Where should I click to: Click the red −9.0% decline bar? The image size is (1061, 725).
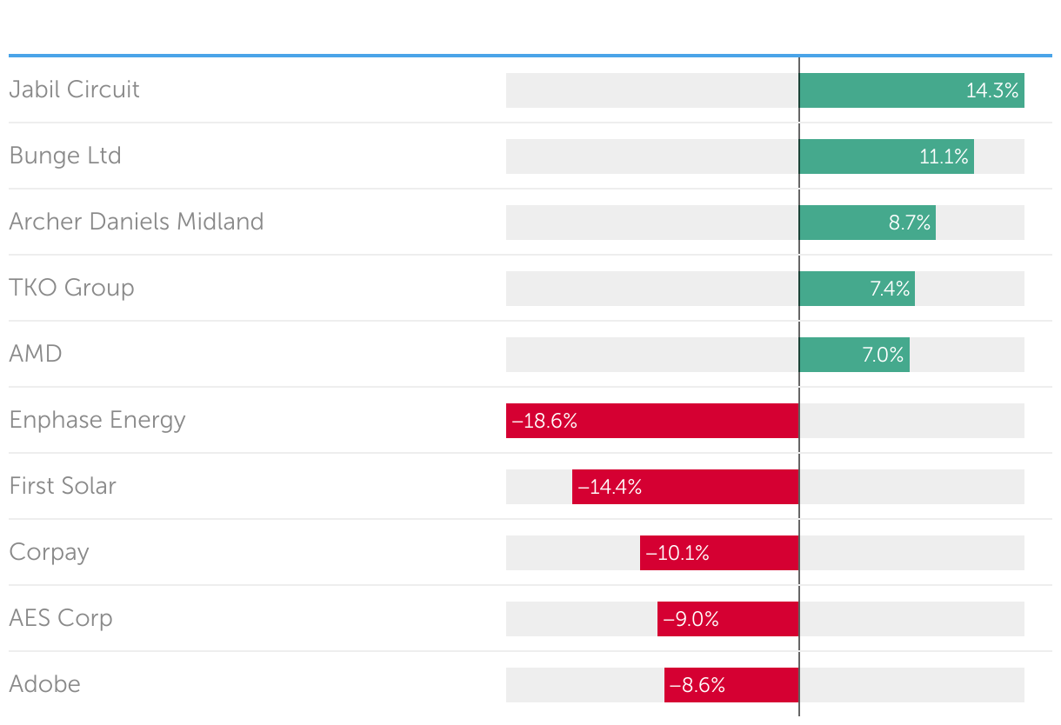click(728, 619)
